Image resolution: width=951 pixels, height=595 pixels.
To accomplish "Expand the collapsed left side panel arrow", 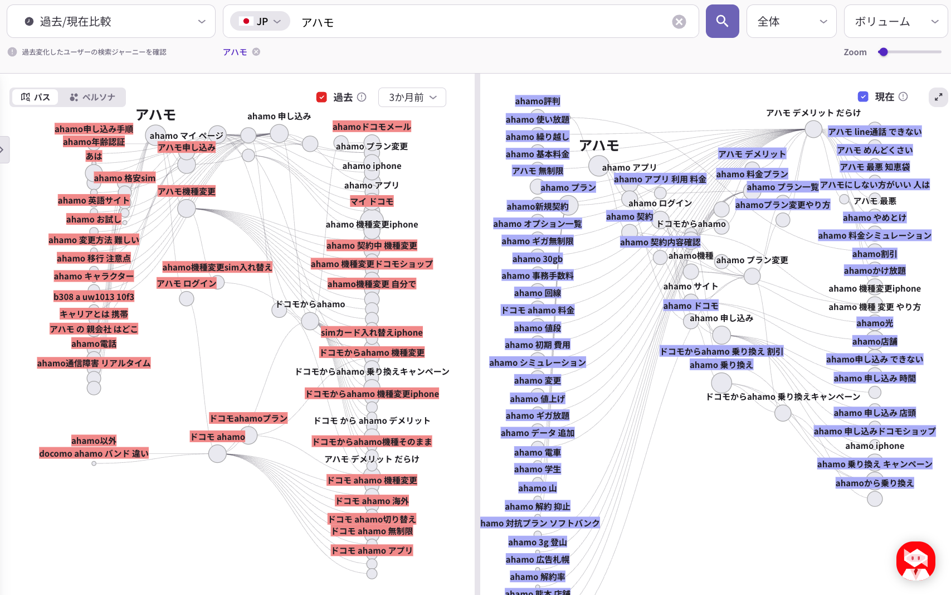I will tap(3, 149).
